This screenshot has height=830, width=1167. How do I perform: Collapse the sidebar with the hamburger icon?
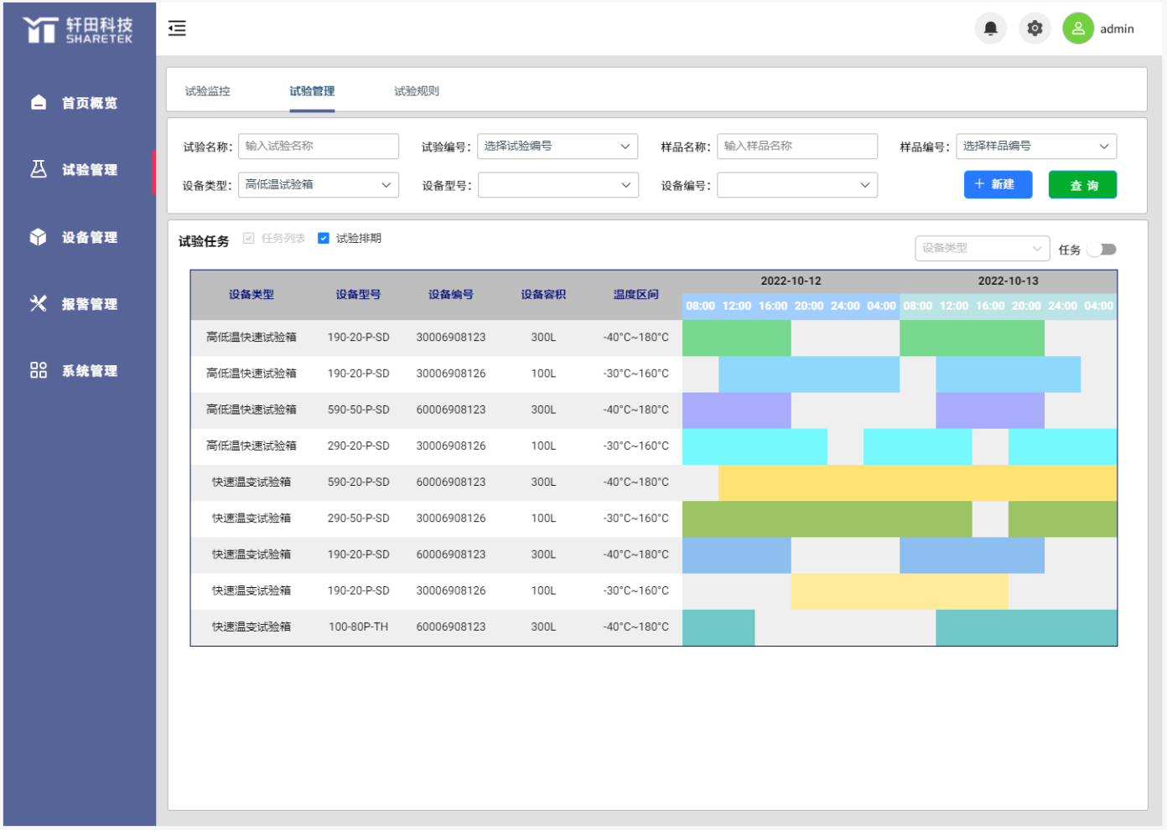177,28
